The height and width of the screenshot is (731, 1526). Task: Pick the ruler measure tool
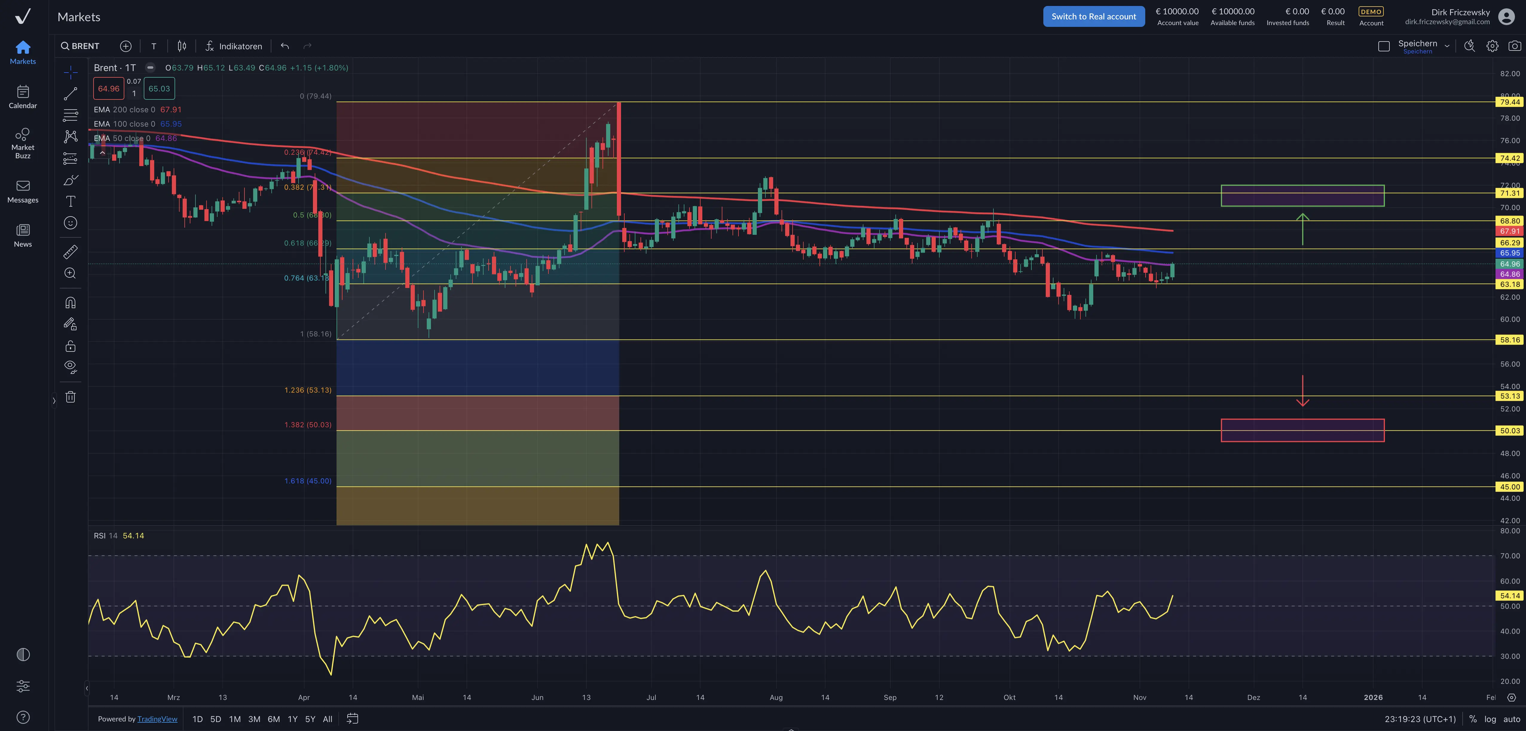(71, 252)
